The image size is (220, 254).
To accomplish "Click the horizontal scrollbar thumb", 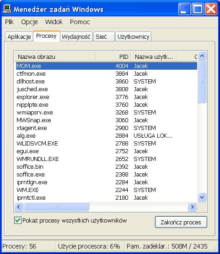I will click(x=56, y=207).
